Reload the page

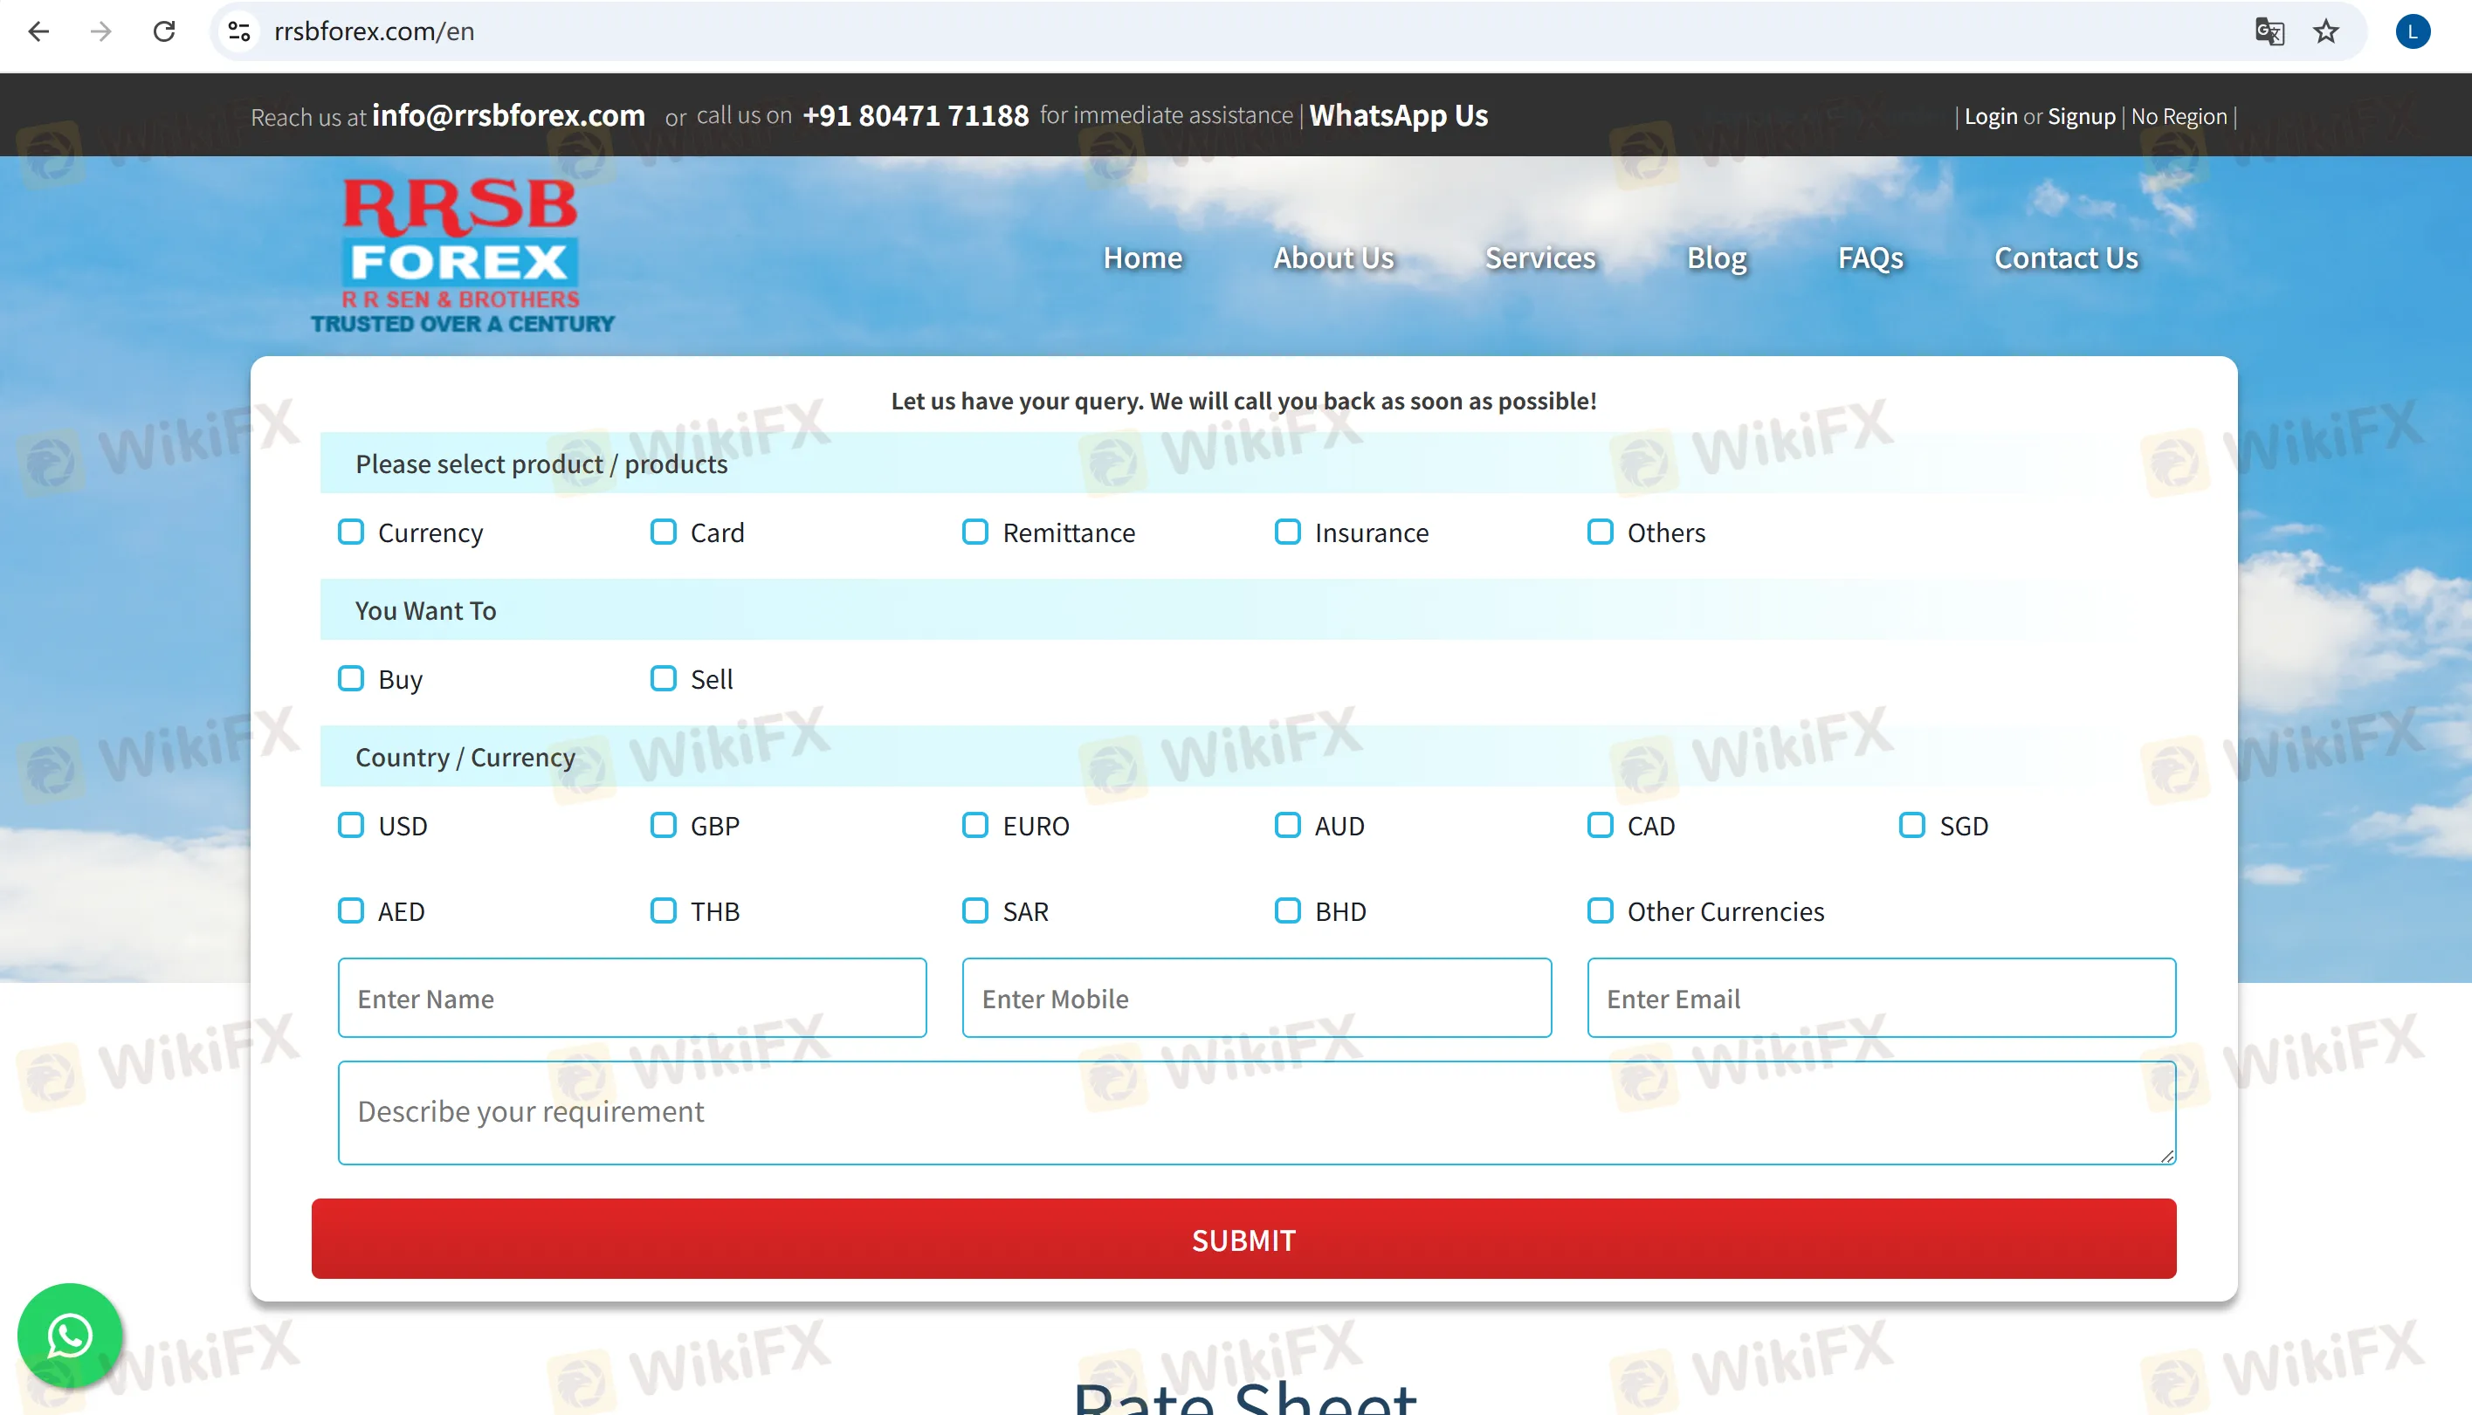(x=163, y=31)
